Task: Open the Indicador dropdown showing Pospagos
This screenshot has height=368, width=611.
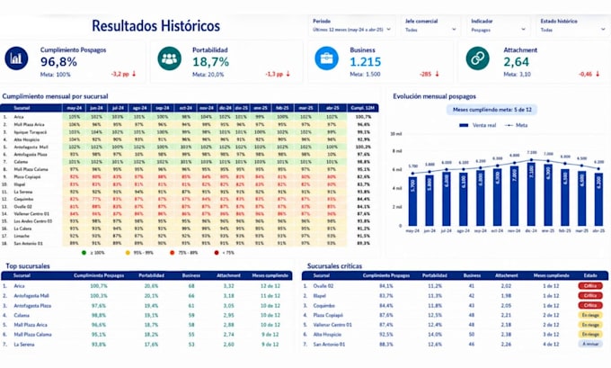Action: (x=499, y=26)
